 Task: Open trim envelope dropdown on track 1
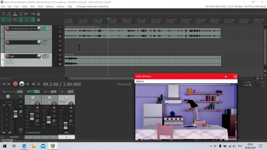10,34
